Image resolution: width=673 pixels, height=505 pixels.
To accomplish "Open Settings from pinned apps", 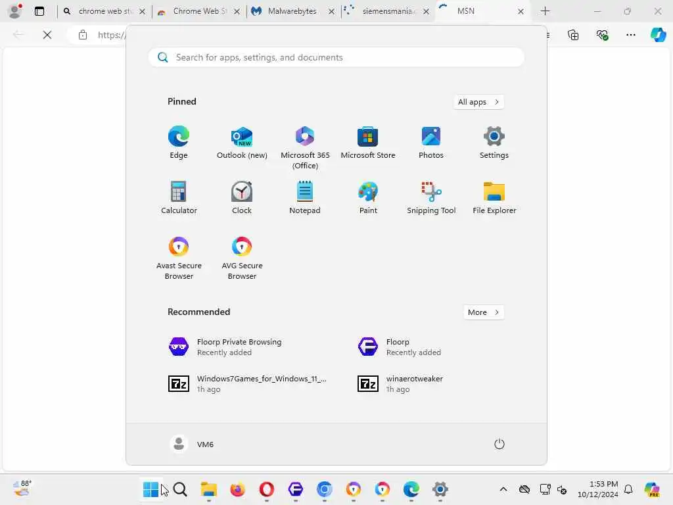I will 494,143.
